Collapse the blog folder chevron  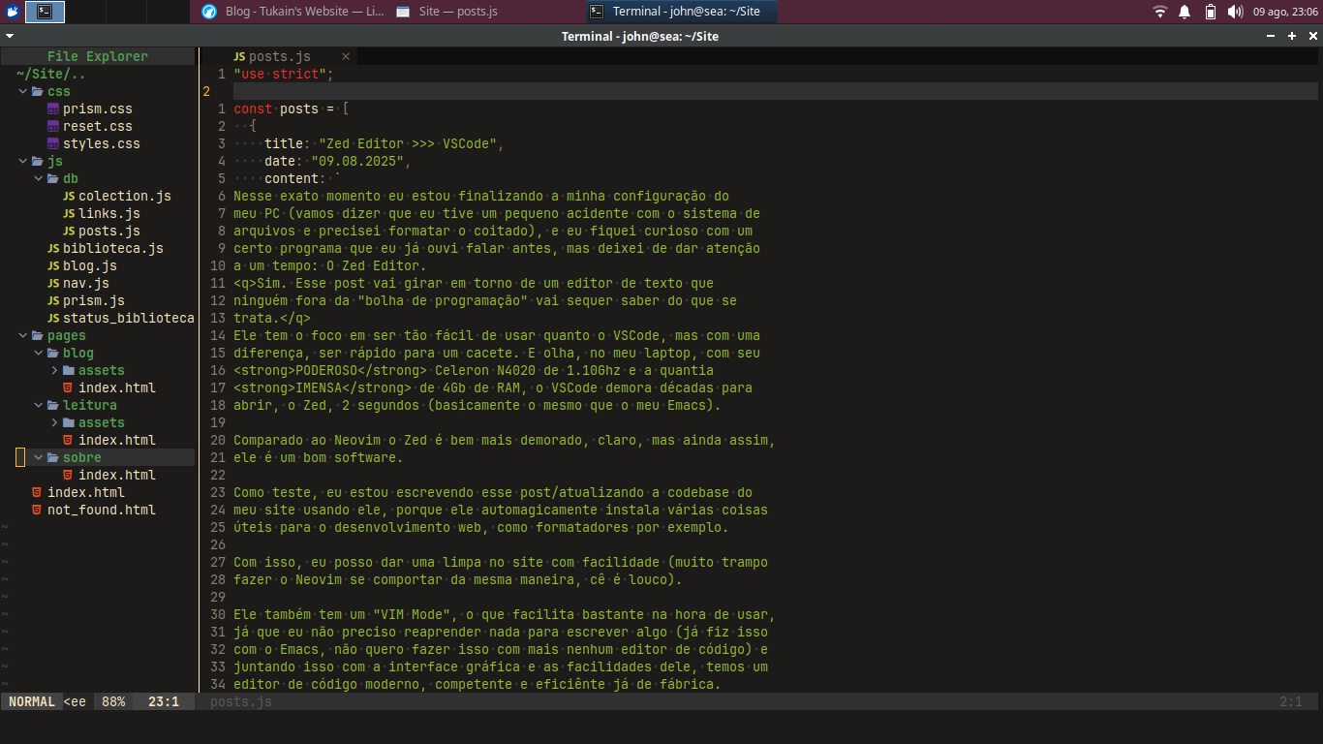39,353
